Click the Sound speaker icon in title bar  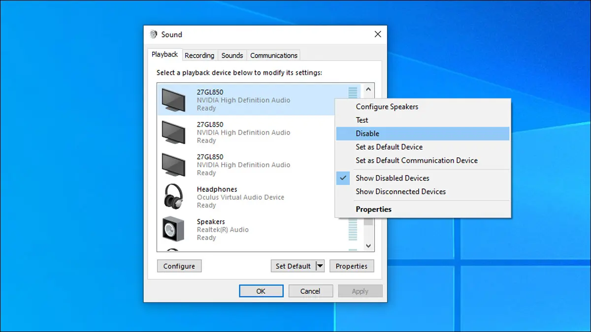[154, 34]
